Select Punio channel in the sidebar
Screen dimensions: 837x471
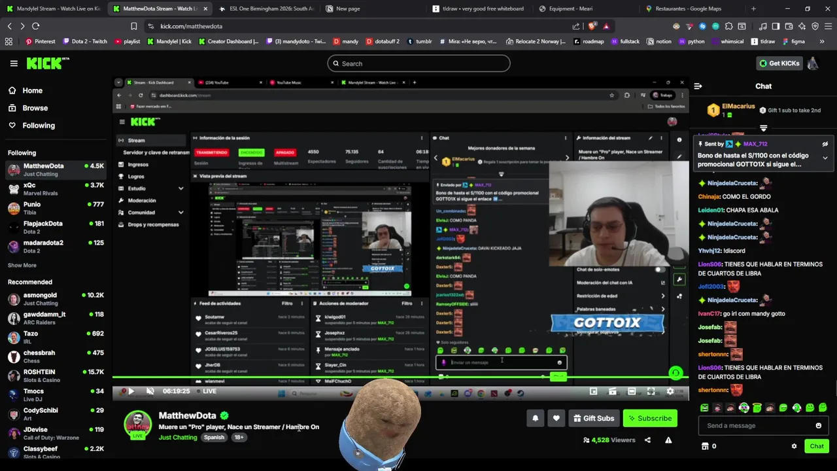(56, 209)
